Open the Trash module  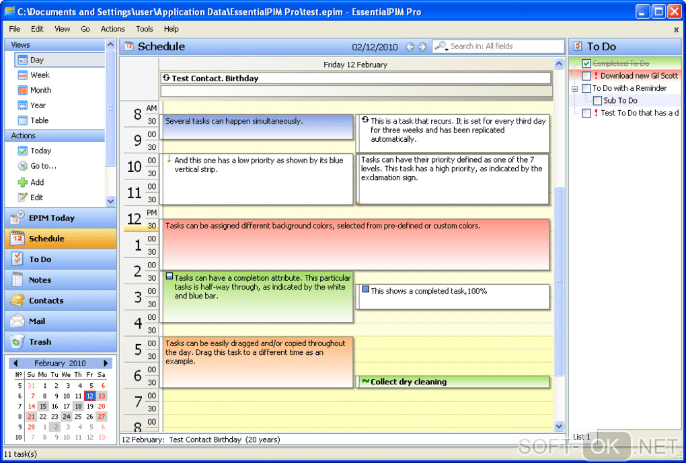click(x=61, y=341)
